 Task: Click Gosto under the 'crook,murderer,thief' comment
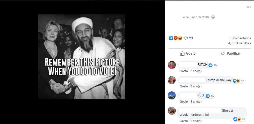tap(184, 121)
